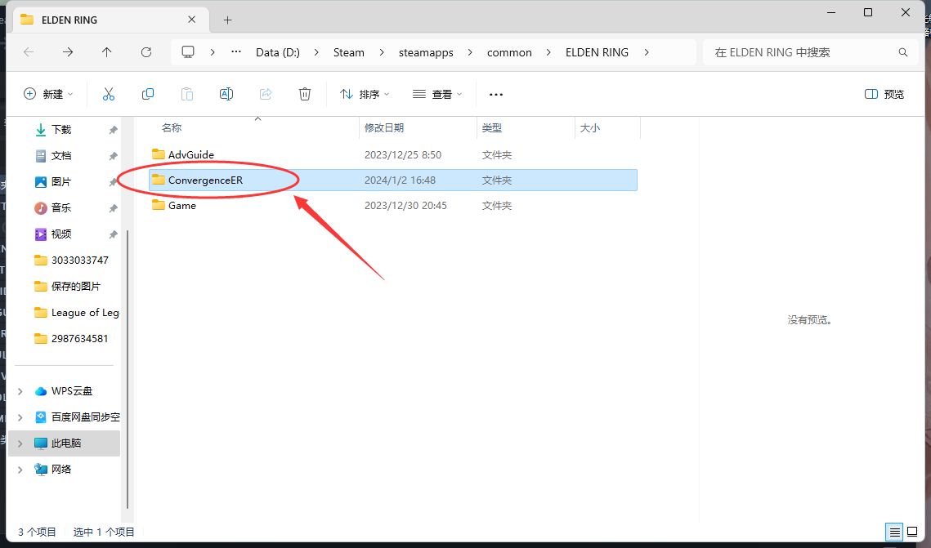Unpin 音乐 using its pin icon
Screen dimensions: 931x548
point(113,208)
